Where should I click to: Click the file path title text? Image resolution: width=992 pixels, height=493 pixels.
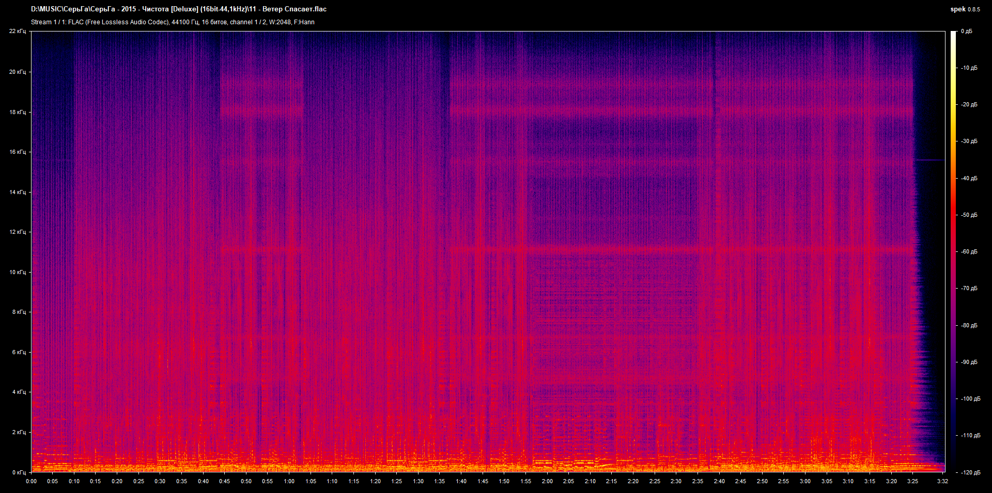coord(179,9)
